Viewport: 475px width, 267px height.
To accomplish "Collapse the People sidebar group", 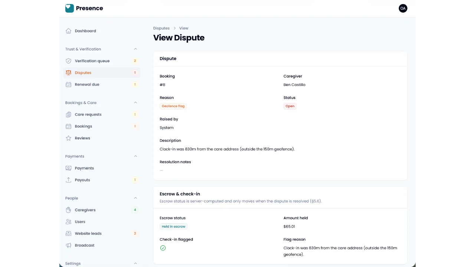I will pos(135,198).
